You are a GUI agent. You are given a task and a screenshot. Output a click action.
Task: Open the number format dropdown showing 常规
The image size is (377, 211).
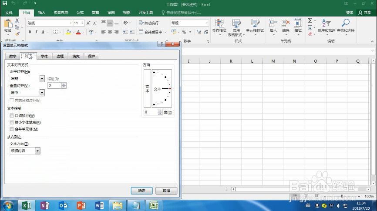click(207, 23)
